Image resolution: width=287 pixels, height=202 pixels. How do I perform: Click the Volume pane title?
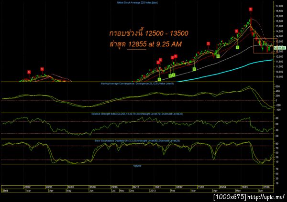click(x=137, y=166)
